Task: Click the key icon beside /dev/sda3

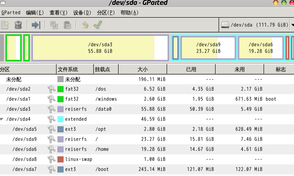Action: pos(50,109)
